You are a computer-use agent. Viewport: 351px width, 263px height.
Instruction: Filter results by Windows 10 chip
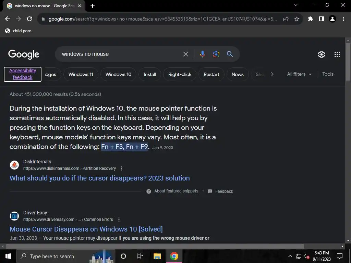click(118, 74)
